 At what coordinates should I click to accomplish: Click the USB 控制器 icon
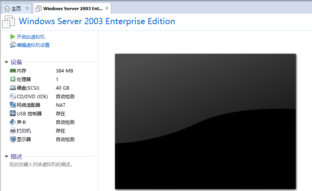coord(12,113)
